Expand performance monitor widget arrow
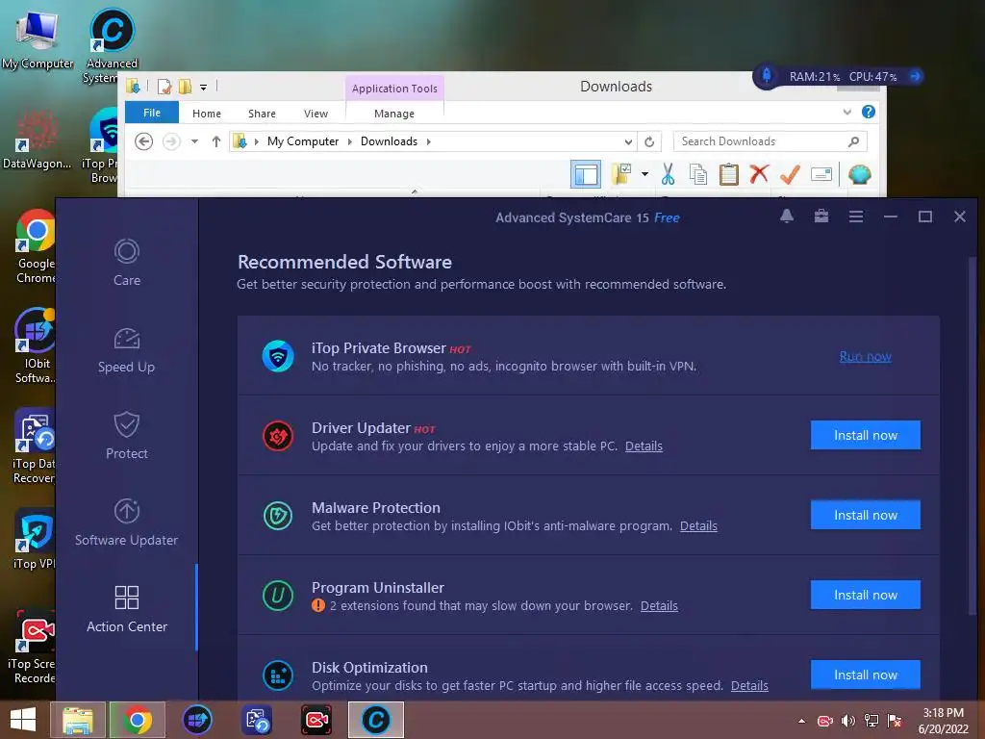This screenshot has width=985, height=739. click(915, 76)
